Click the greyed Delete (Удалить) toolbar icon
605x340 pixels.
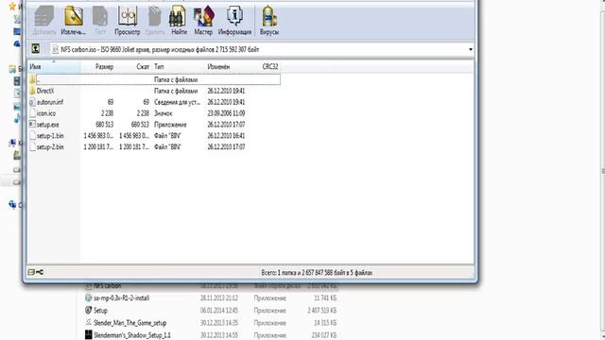click(155, 21)
